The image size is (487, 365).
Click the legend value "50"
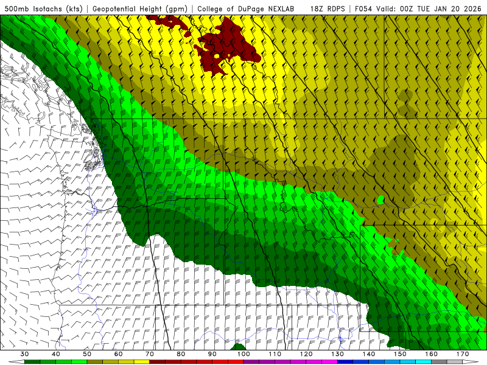pos(87,354)
